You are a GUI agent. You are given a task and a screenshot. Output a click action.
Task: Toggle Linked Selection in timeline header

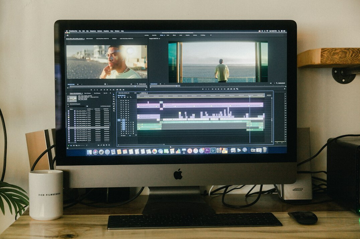coord(125,97)
